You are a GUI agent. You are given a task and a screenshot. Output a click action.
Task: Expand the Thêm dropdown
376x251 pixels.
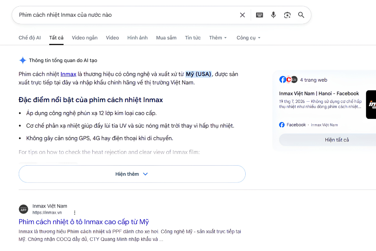218,38
